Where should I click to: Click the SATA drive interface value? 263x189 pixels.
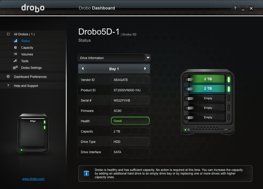point(130,152)
